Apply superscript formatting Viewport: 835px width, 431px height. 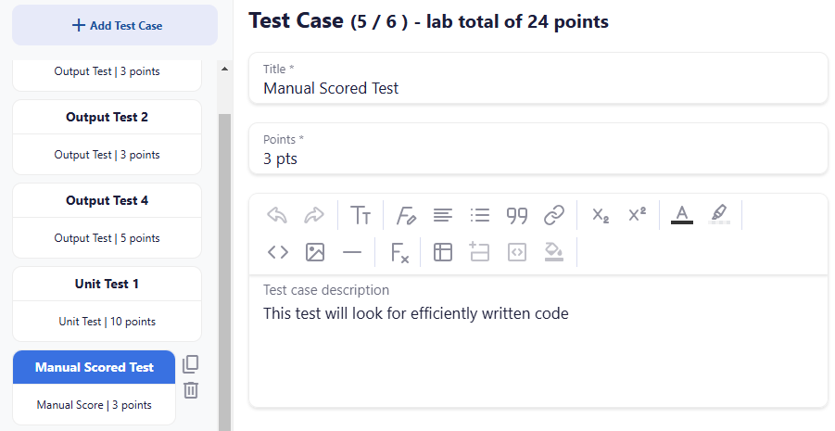pyautogui.click(x=638, y=215)
